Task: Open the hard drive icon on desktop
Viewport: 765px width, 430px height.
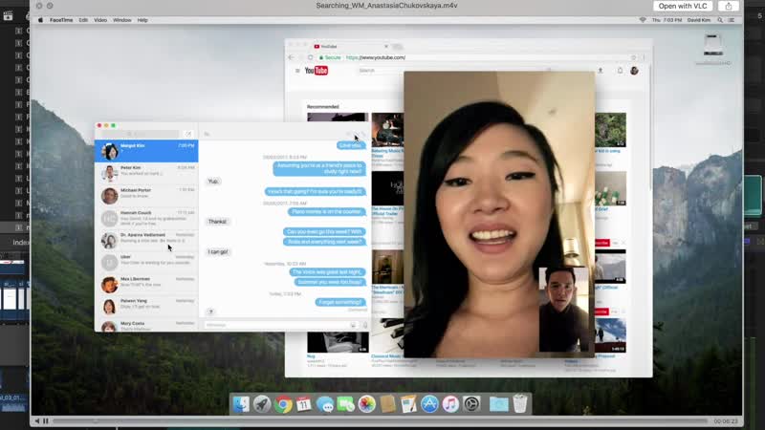Action: (x=712, y=45)
